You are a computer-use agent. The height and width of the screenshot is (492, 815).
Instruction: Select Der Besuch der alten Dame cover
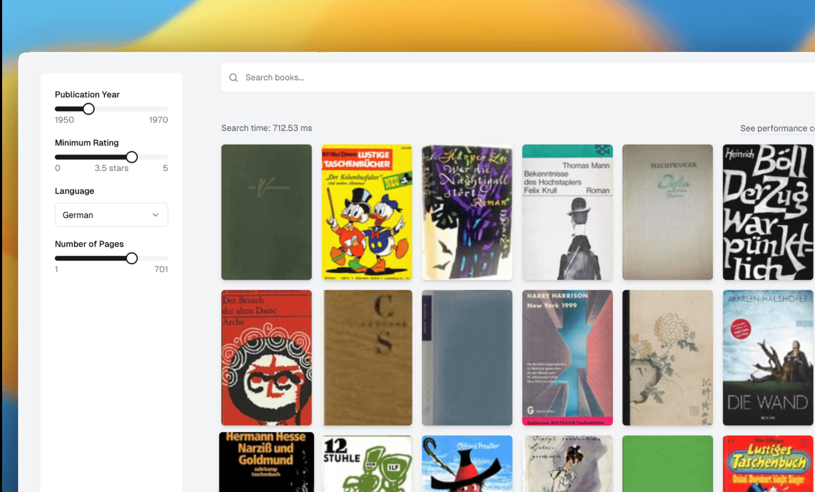pos(266,357)
